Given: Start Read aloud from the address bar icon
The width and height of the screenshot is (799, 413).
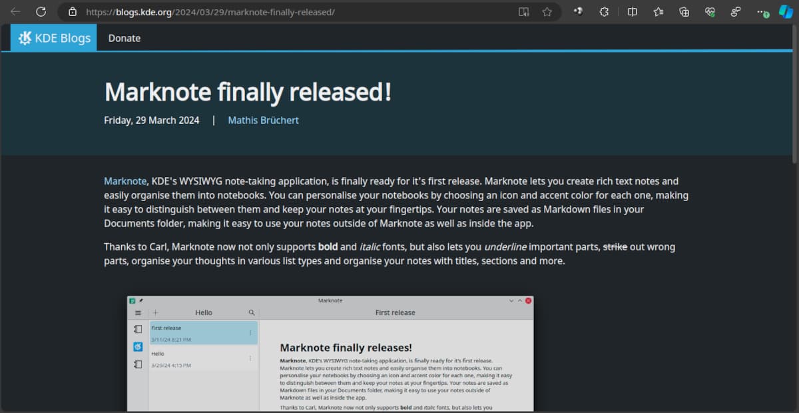Looking at the screenshot, I should point(524,11).
